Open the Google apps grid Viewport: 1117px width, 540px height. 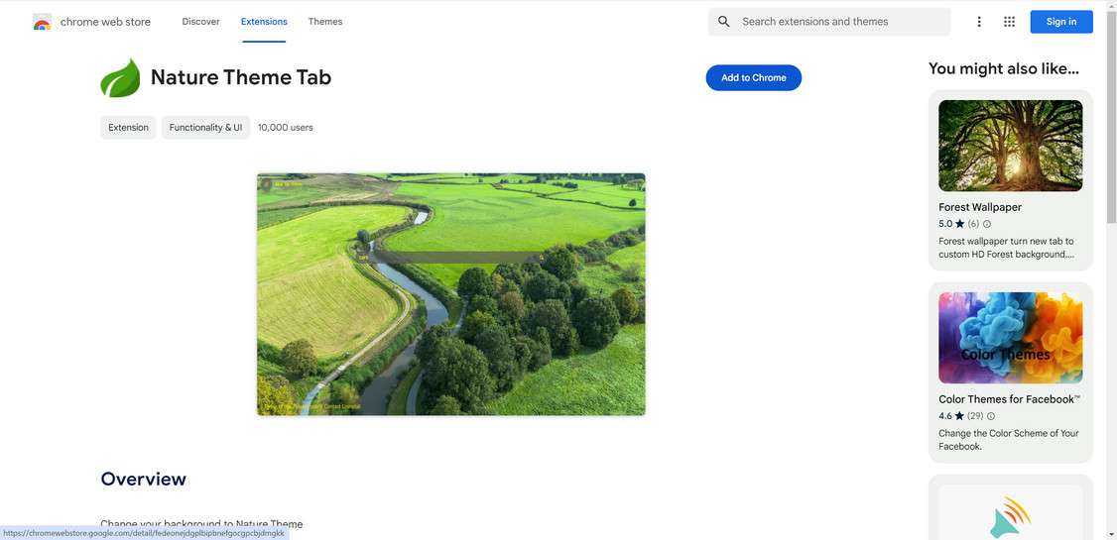[x=1010, y=22]
